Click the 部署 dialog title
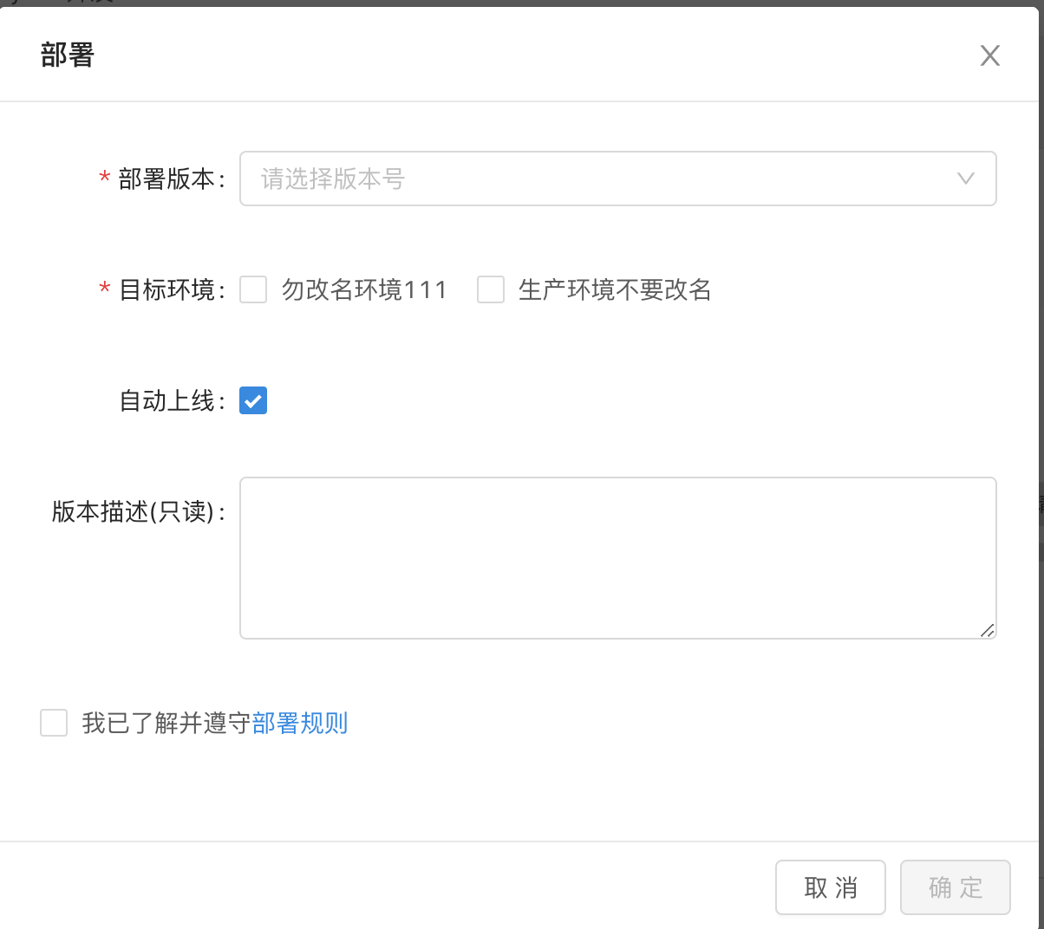Screen dimensions: 1044x929 (68, 55)
